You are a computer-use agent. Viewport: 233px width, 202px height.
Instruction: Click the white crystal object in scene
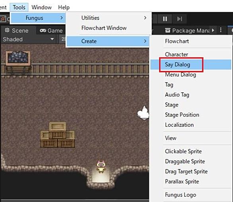coord(143,113)
